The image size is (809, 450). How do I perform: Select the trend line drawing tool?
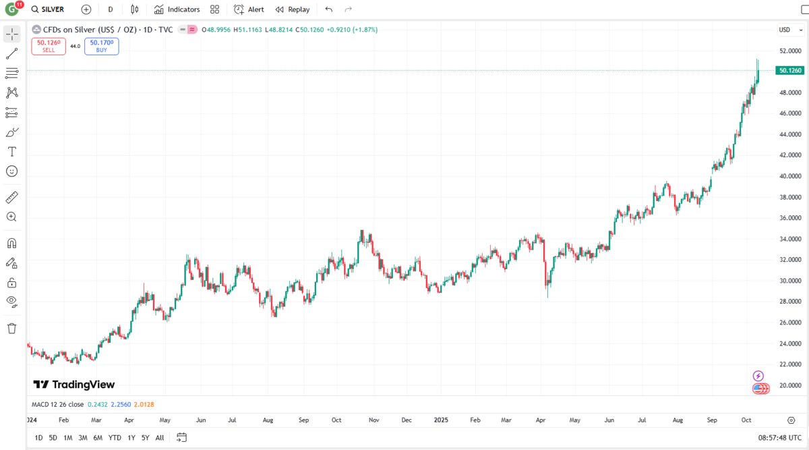(x=11, y=53)
